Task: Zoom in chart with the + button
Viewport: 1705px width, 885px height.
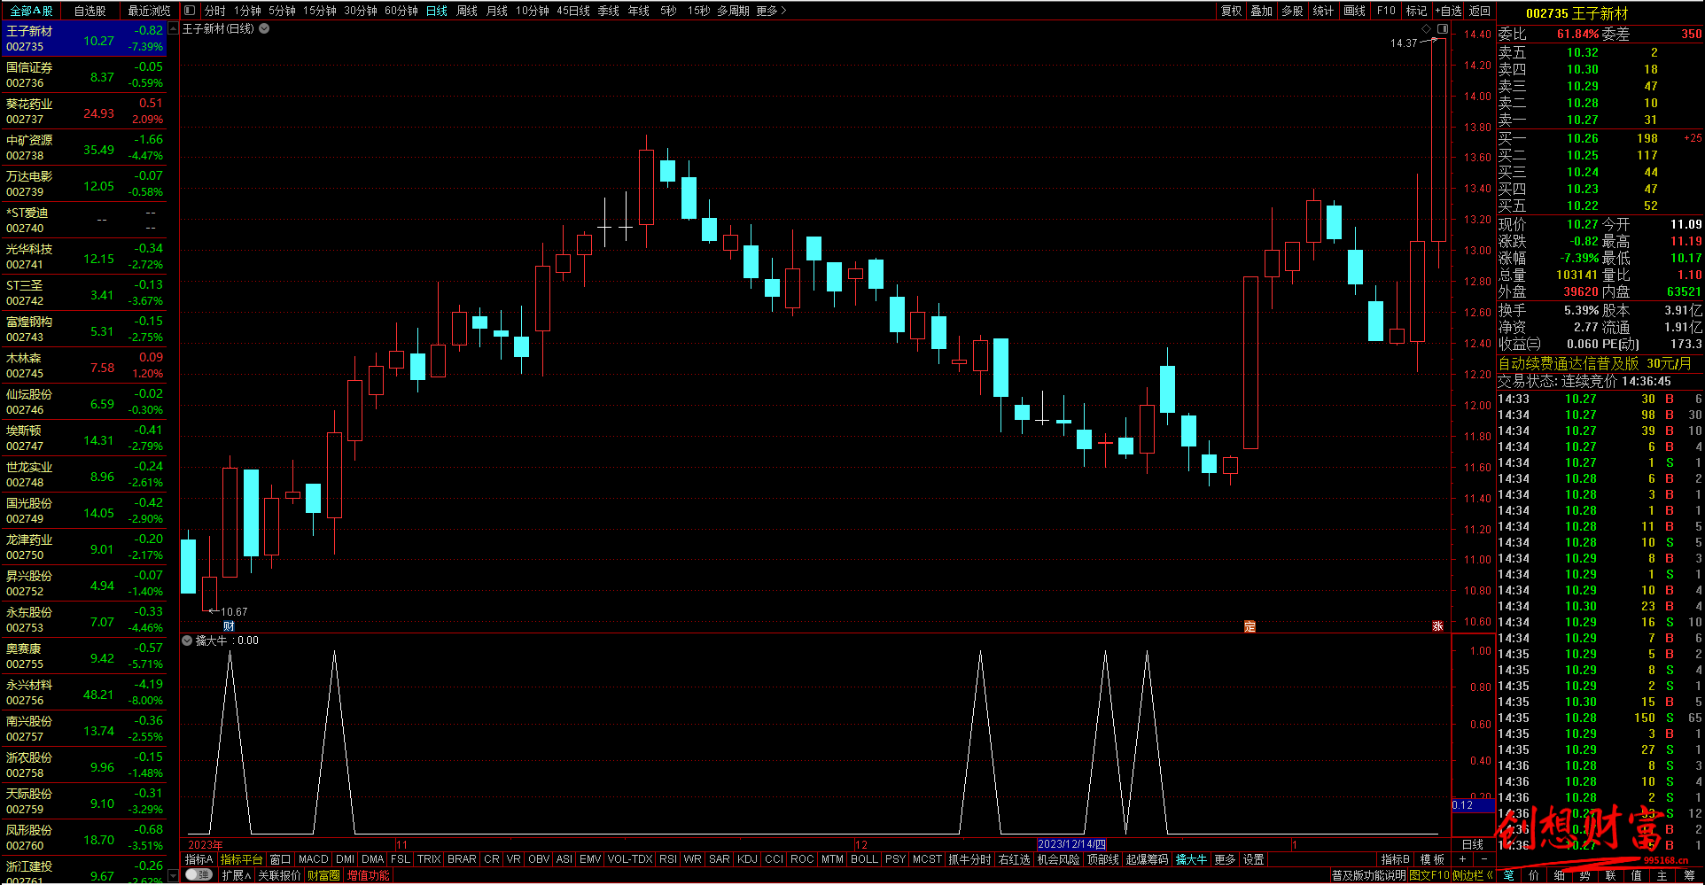Action: (x=1462, y=859)
